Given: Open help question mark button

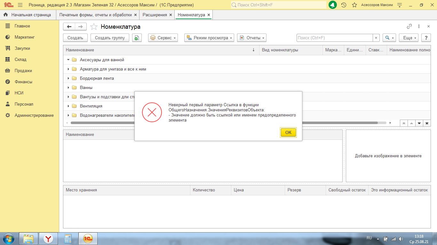Looking at the screenshot, I should pos(426,38).
